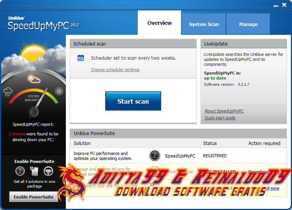Click the 'REGISTERED' status cell
This screenshot has width=292, height=210.
(215, 156)
